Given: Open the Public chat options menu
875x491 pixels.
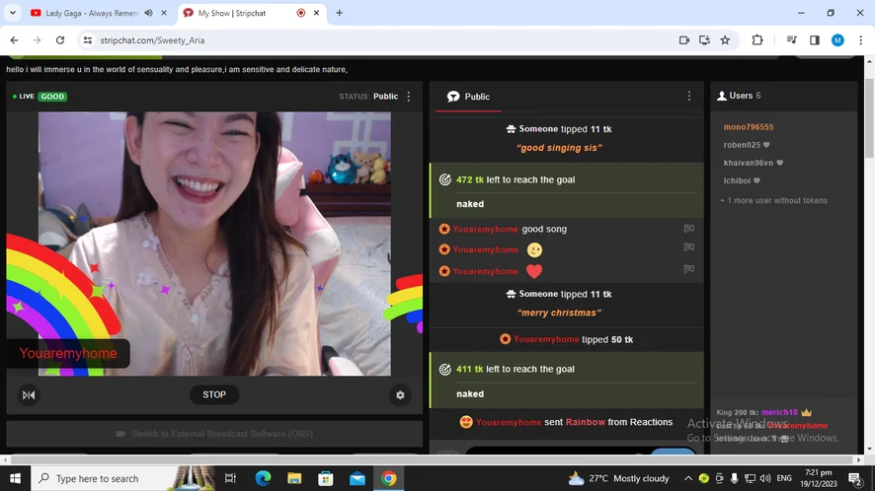Looking at the screenshot, I should (x=689, y=97).
